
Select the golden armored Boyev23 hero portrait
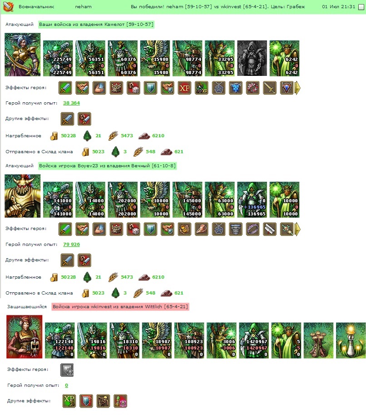(23, 196)
